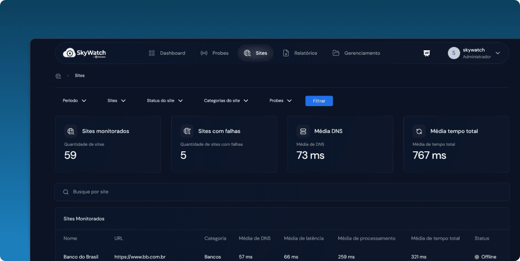Click the Quantidade de sites com falhas label
Viewport: 520px width, 261px height.
pos(212,144)
